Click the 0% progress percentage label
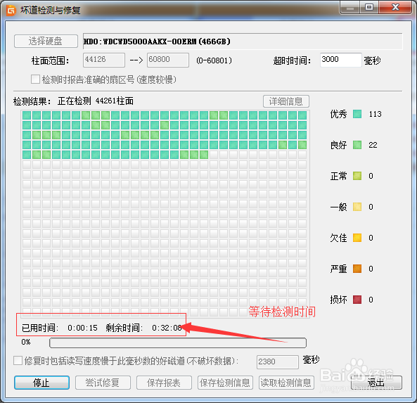 click(x=26, y=342)
